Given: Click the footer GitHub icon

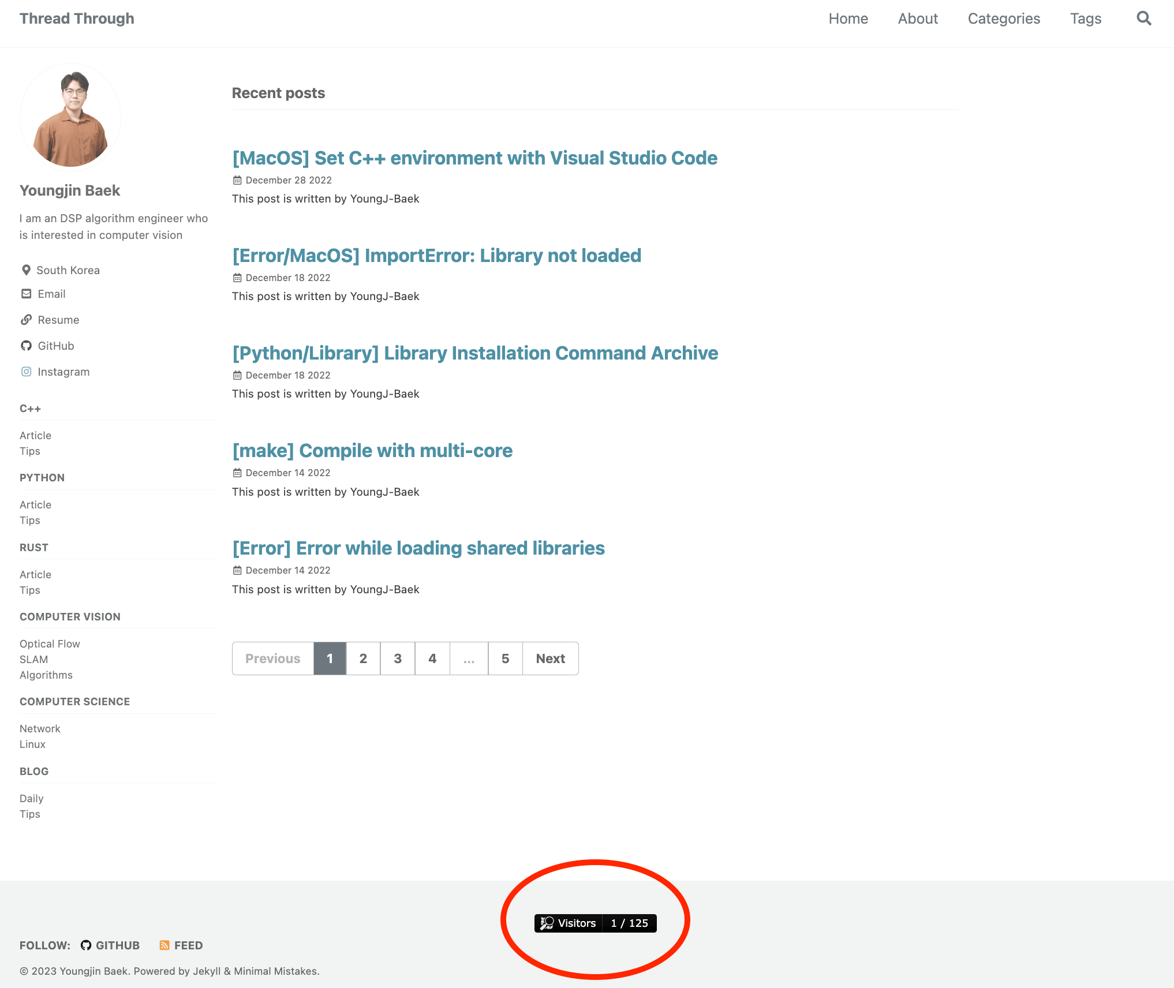Looking at the screenshot, I should (x=86, y=945).
